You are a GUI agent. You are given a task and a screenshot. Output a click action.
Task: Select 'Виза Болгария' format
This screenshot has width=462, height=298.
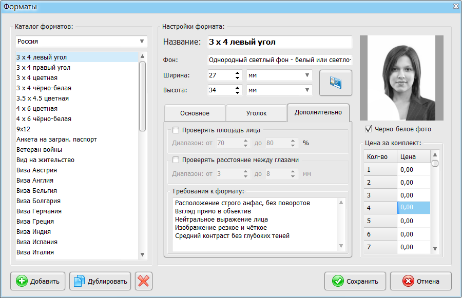[77, 201]
